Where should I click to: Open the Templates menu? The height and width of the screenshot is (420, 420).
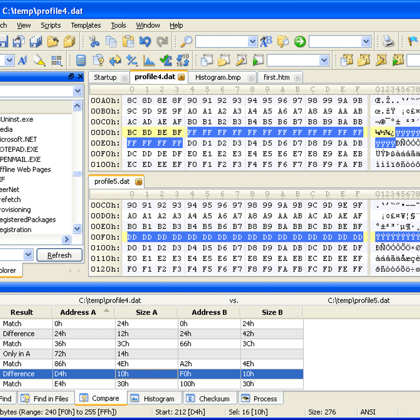click(x=86, y=25)
